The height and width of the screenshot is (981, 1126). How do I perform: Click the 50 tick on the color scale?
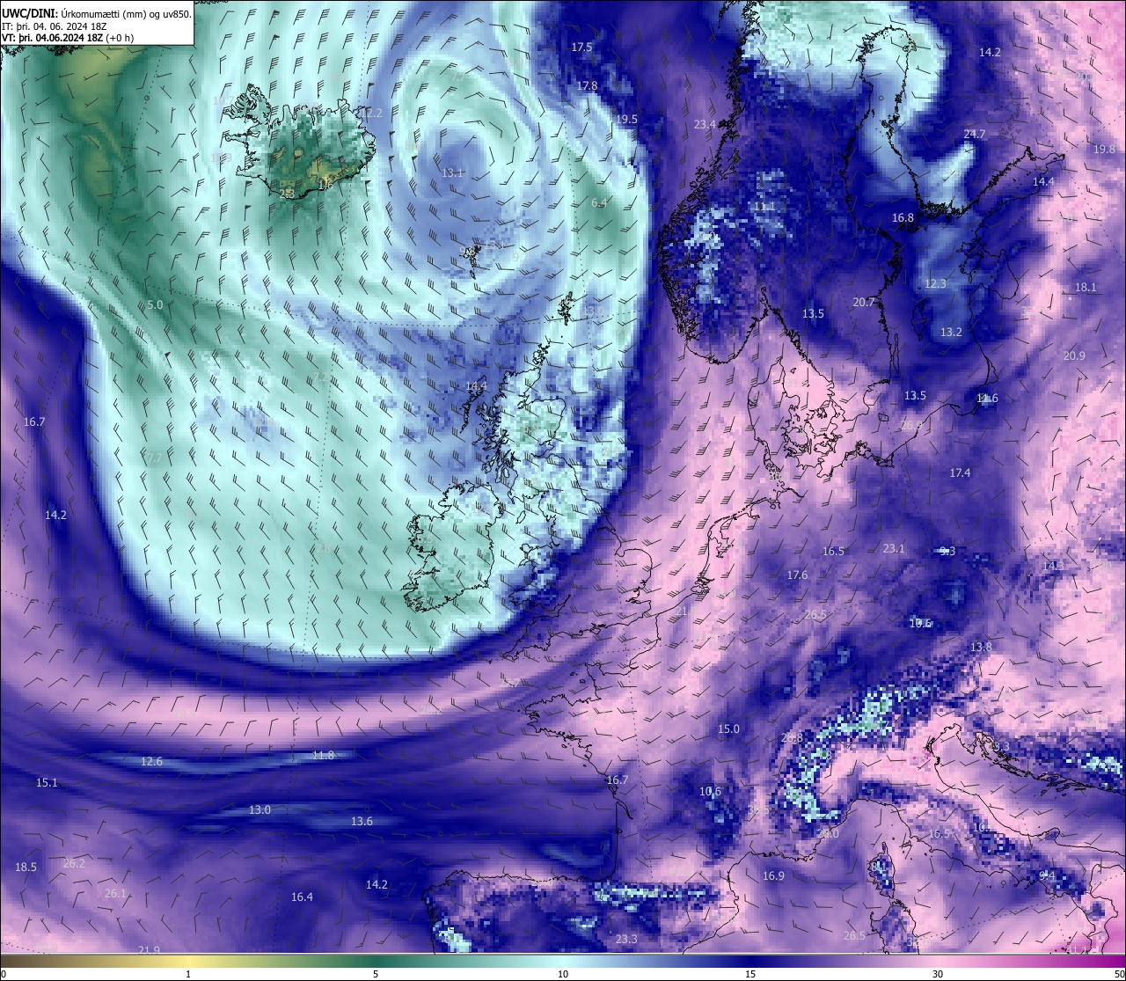(x=1118, y=974)
